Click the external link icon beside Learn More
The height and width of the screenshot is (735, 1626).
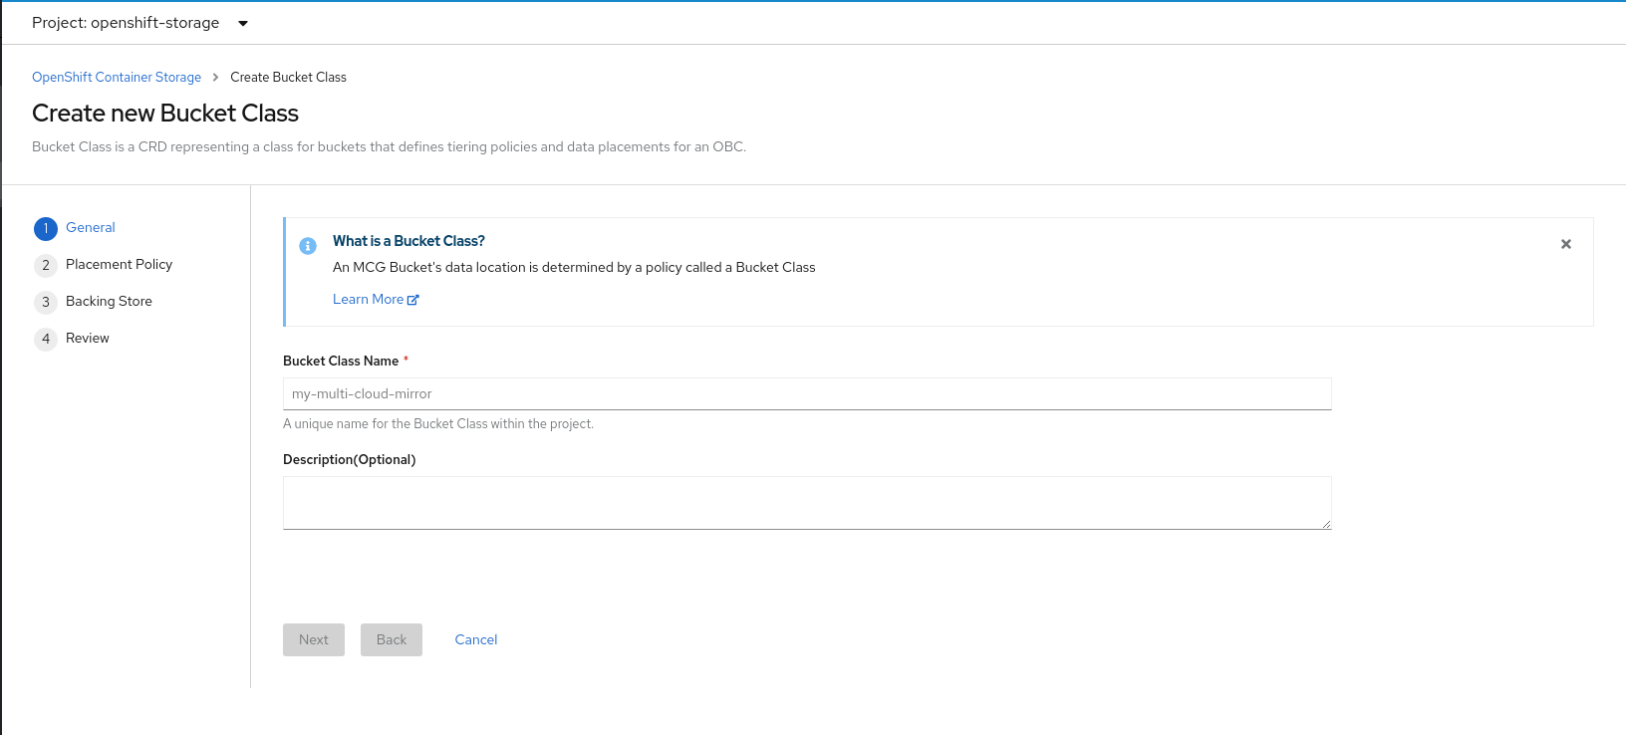pos(413,300)
